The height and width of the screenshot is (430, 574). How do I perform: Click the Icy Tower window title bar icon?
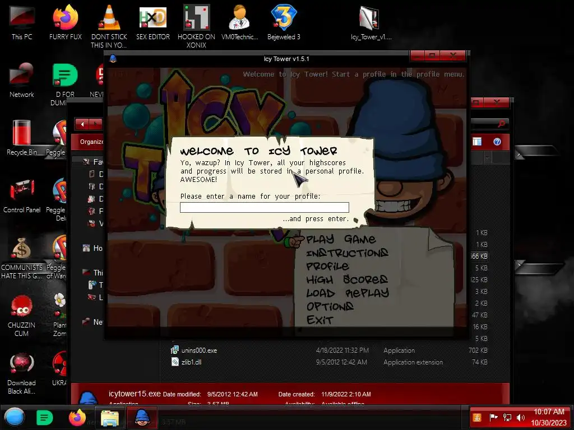tap(113, 58)
